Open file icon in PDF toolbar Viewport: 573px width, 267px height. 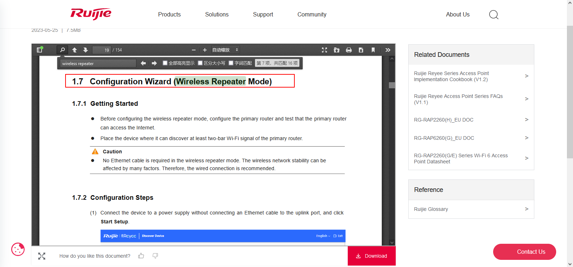(337, 50)
